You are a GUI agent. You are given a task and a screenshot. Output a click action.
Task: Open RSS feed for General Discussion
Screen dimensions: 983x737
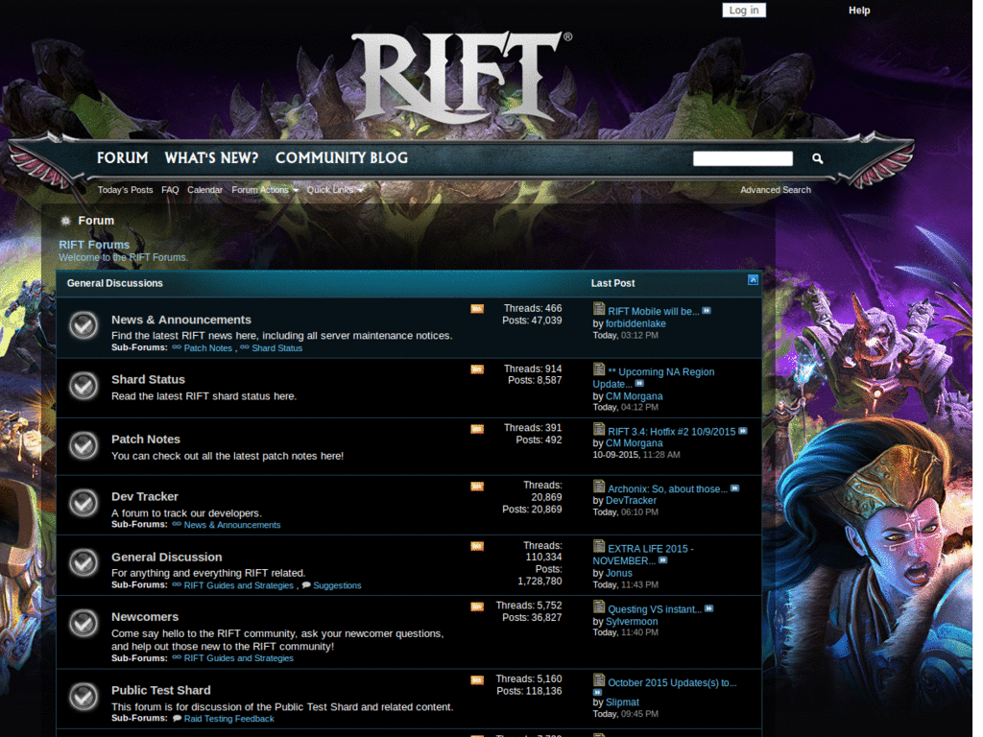477,546
